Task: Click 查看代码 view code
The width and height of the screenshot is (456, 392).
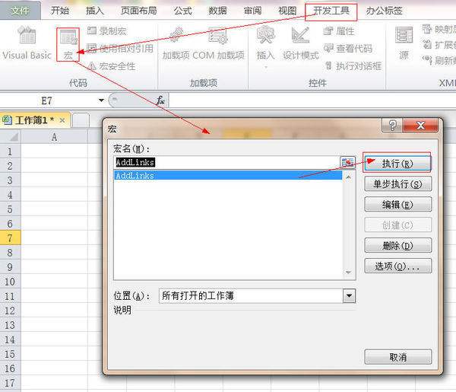Action: click(348, 49)
